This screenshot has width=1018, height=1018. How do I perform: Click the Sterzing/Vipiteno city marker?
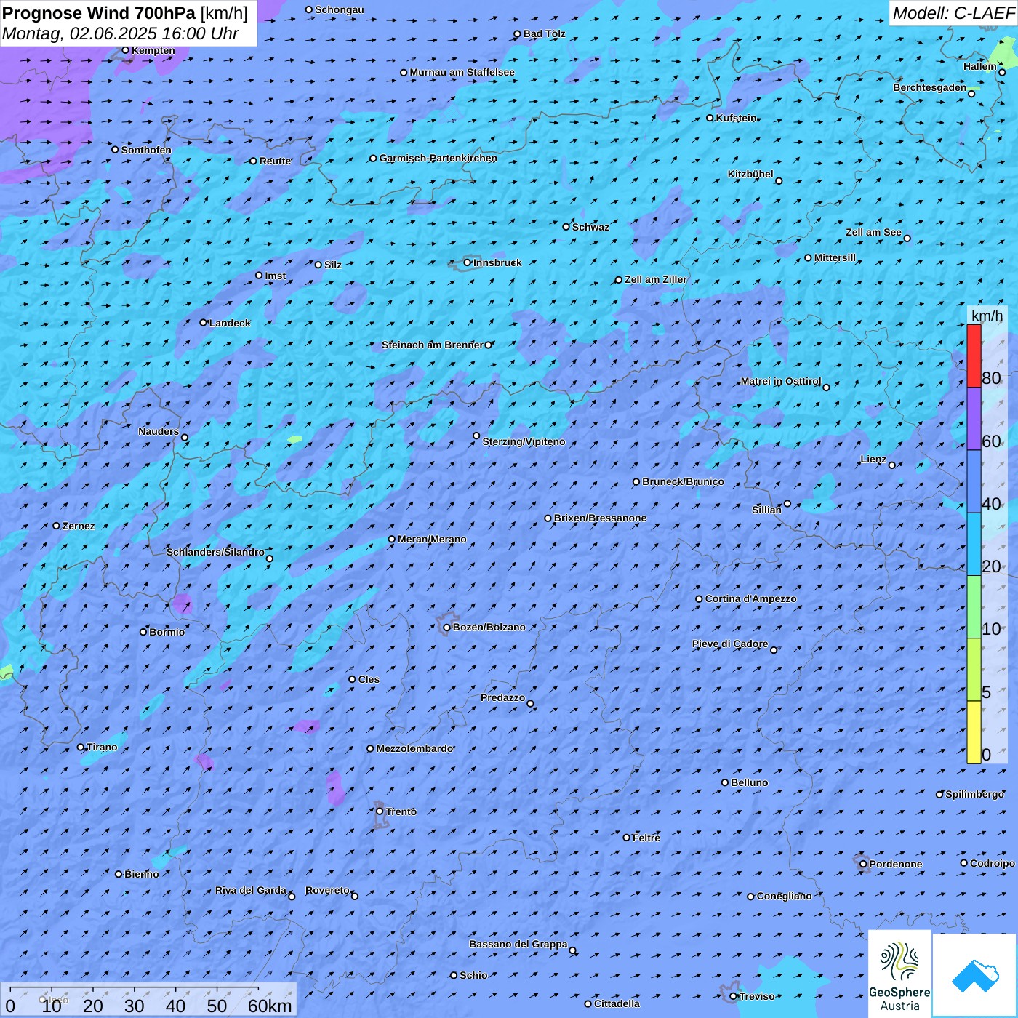(x=477, y=436)
